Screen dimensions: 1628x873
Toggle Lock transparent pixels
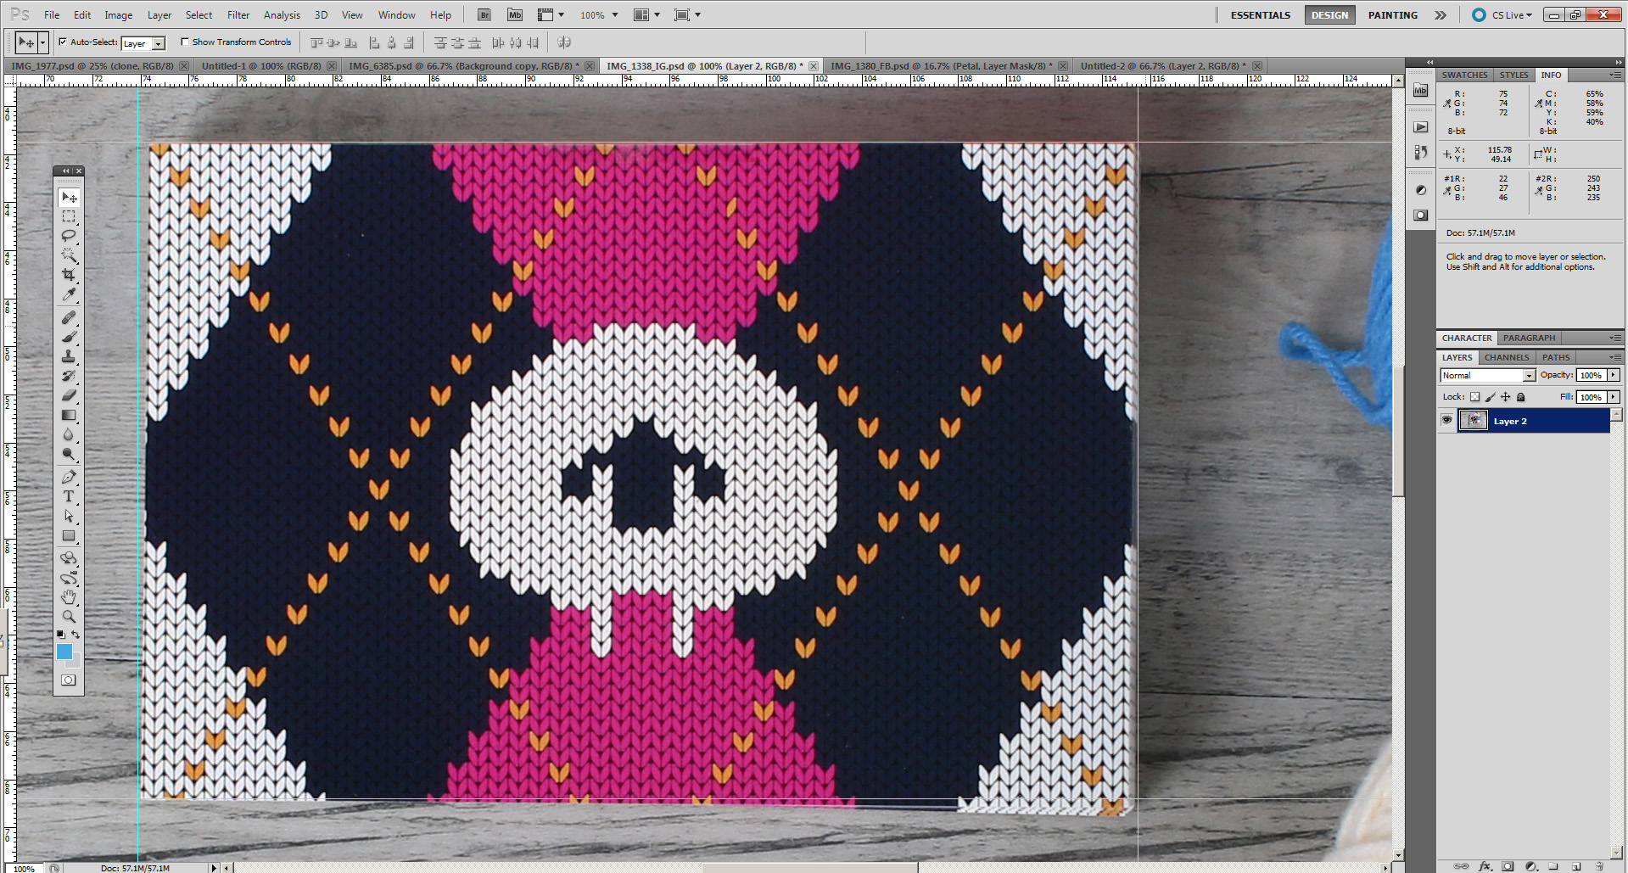(x=1474, y=397)
